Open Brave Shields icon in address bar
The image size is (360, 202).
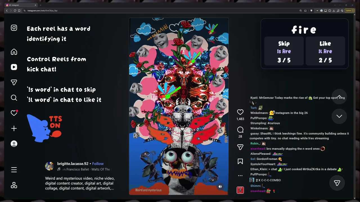(x=311, y=11)
